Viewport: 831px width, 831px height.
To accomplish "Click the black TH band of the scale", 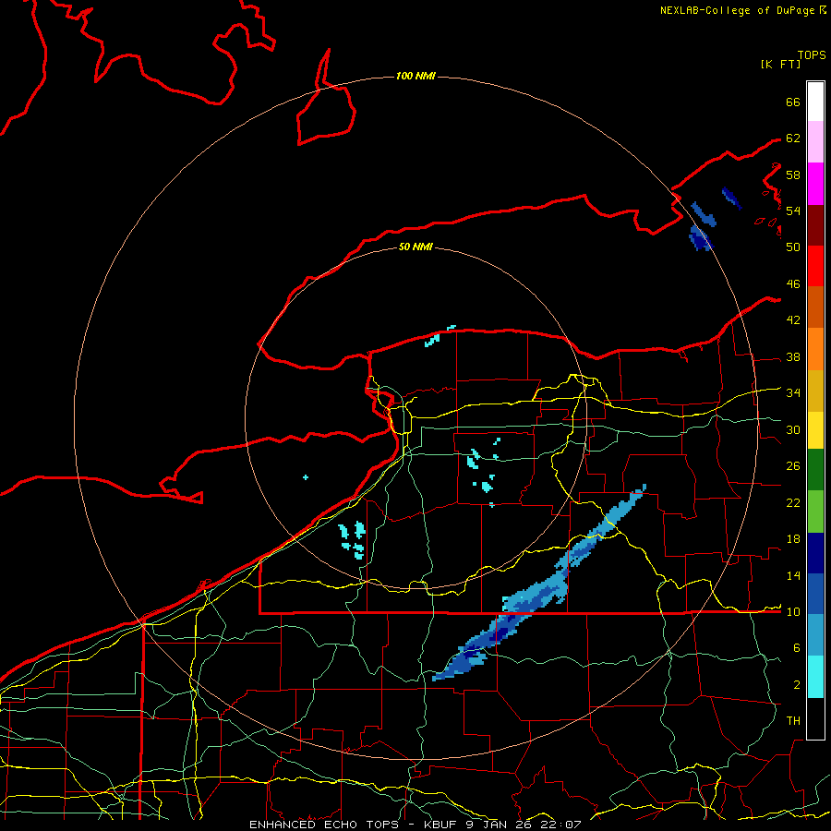I will coord(815,718).
